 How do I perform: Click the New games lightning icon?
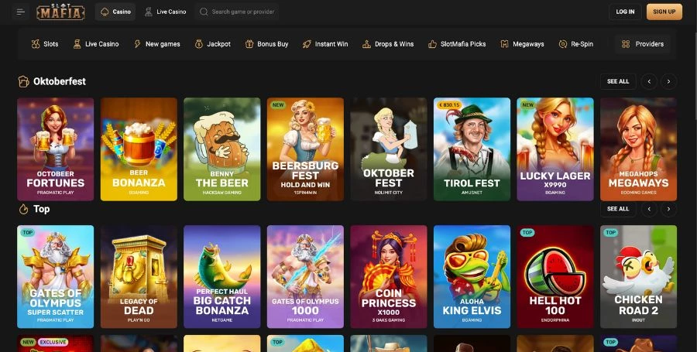click(x=137, y=44)
